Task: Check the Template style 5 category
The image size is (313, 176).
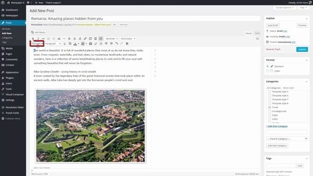Action: pyautogui.click(x=269, y=91)
